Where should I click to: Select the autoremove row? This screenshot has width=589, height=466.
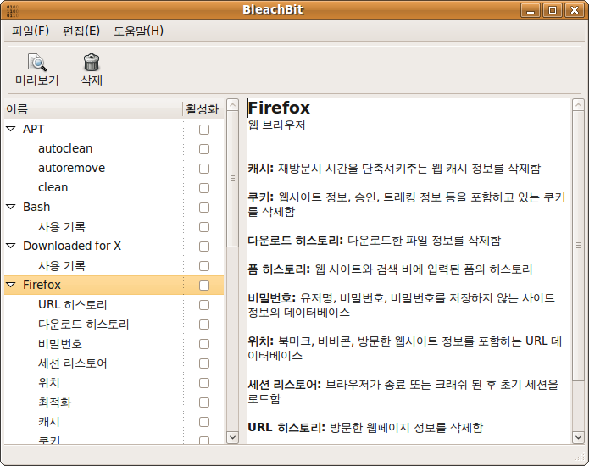click(x=114, y=169)
